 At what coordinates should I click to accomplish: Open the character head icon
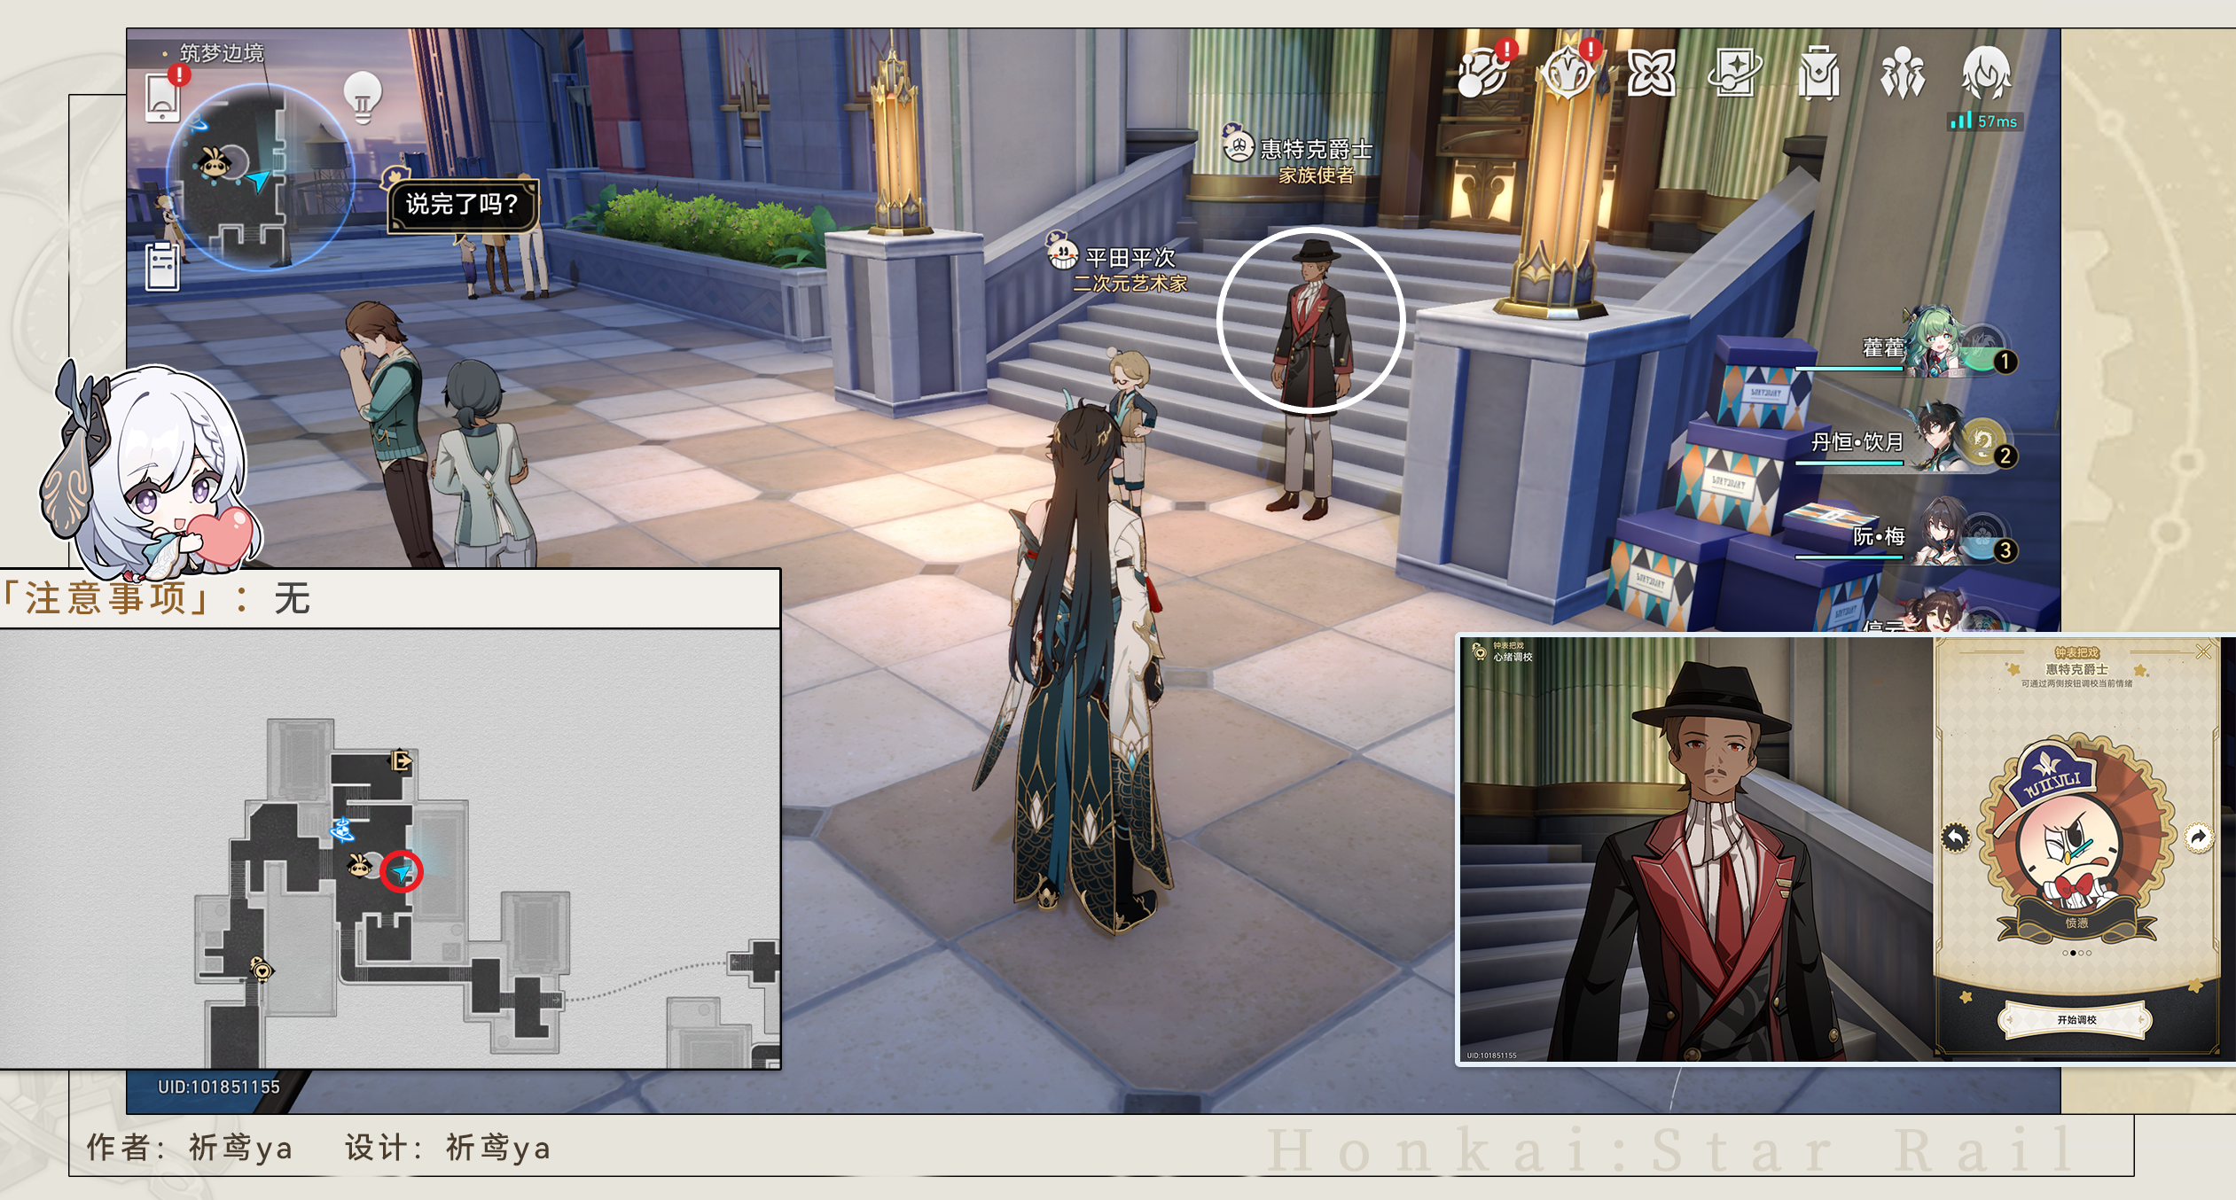click(1987, 73)
